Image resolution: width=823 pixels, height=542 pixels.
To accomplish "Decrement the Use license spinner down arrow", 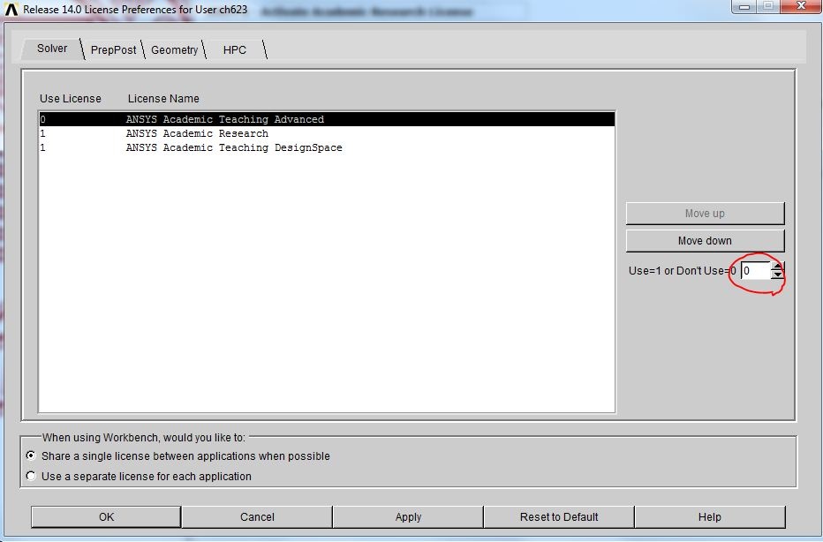I will click(x=777, y=275).
